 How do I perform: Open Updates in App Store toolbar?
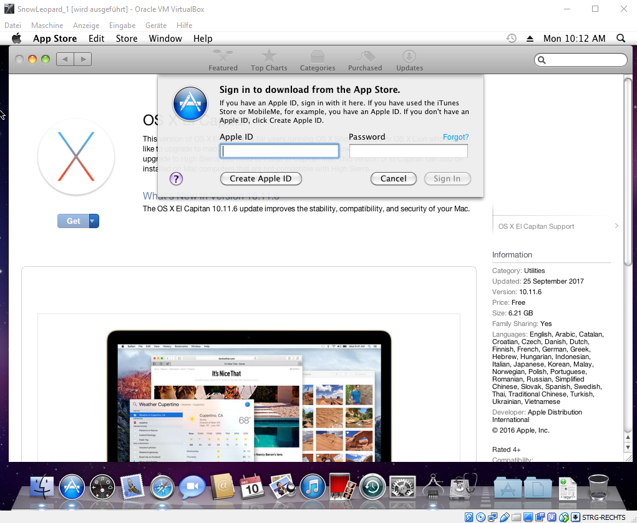[x=409, y=60]
